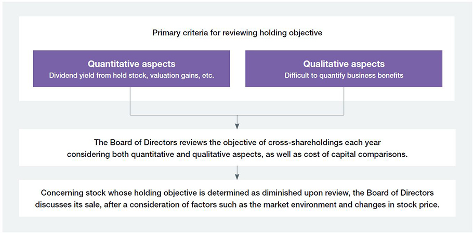The width and height of the screenshot is (474, 233).
Task: Click Difficult to quantify business benefits text
Action: click(344, 75)
